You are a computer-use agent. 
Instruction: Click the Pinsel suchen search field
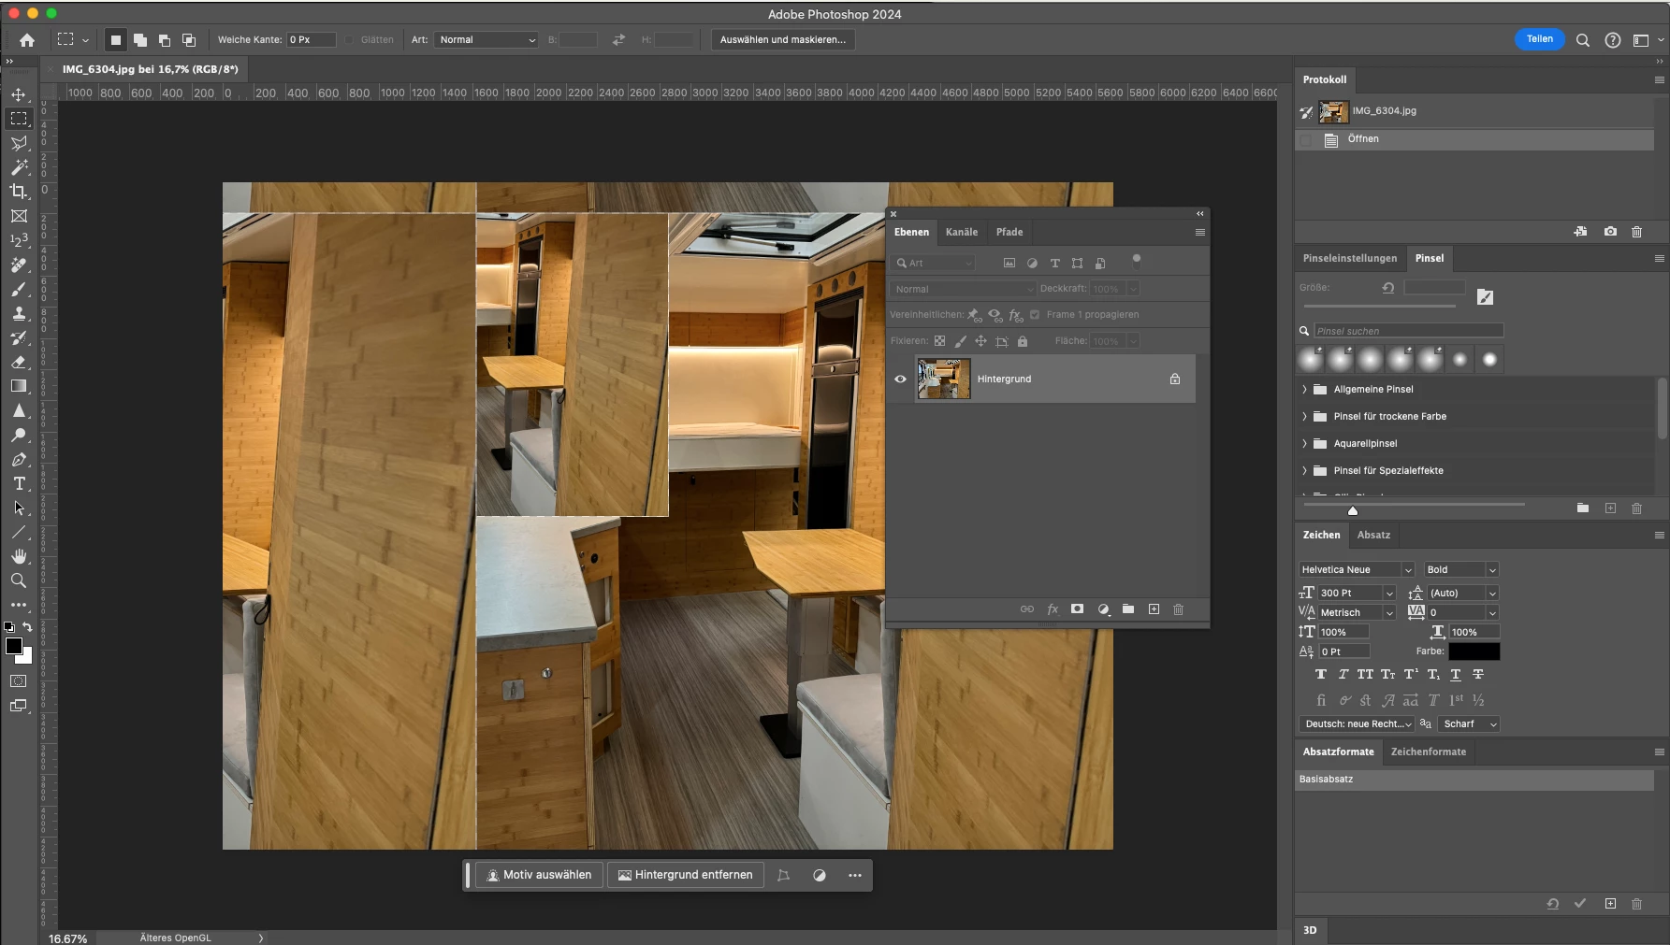click(x=1407, y=331)
